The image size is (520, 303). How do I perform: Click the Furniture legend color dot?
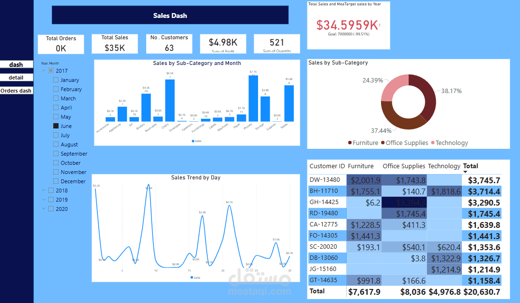[350, 143]
